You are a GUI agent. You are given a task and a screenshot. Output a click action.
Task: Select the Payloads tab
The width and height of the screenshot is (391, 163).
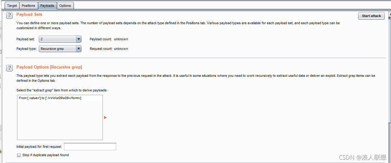click(x=47, y=6)
